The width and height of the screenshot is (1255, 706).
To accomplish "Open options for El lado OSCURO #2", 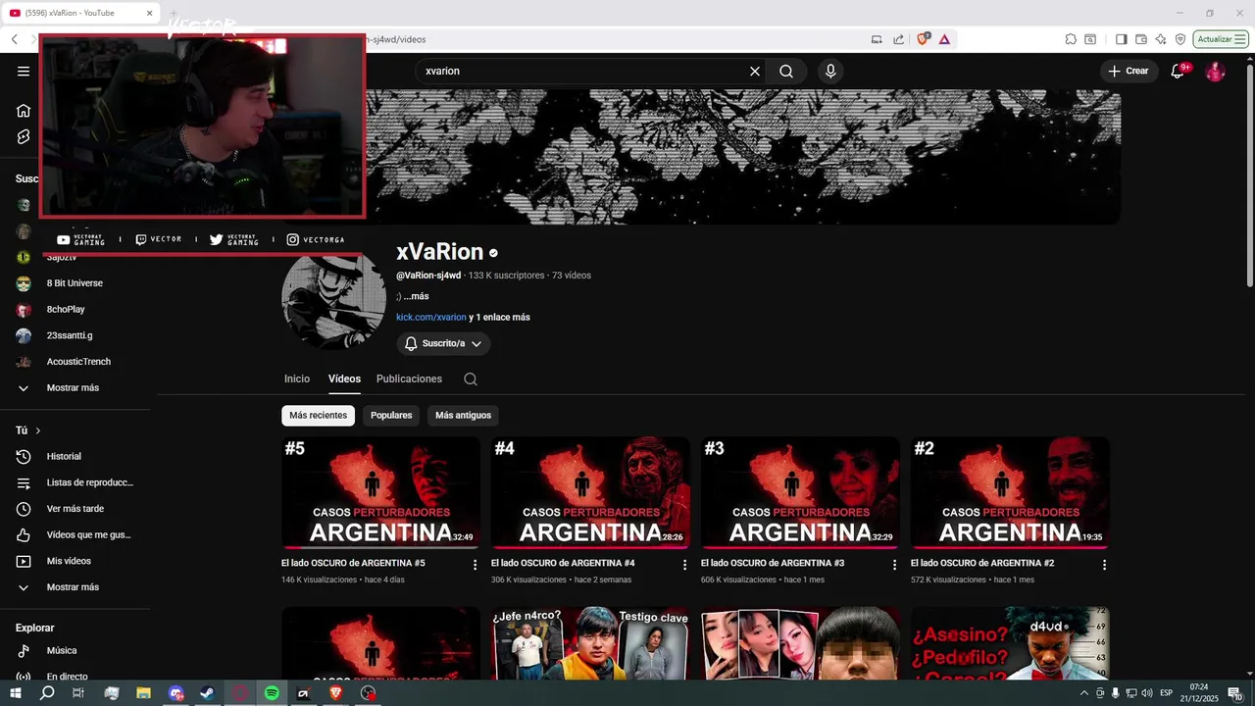I will pyautogui.click(x=1104, y=565).
